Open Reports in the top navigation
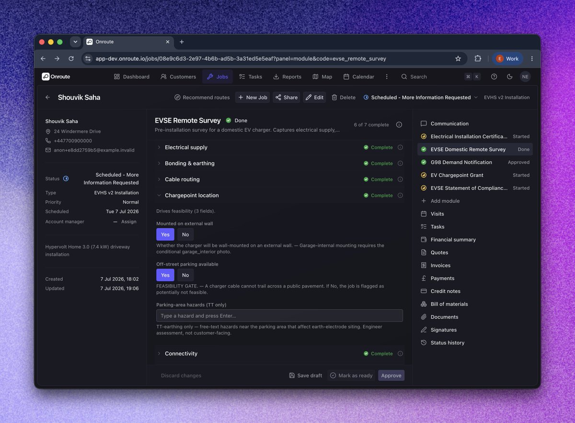 point(287,77)
